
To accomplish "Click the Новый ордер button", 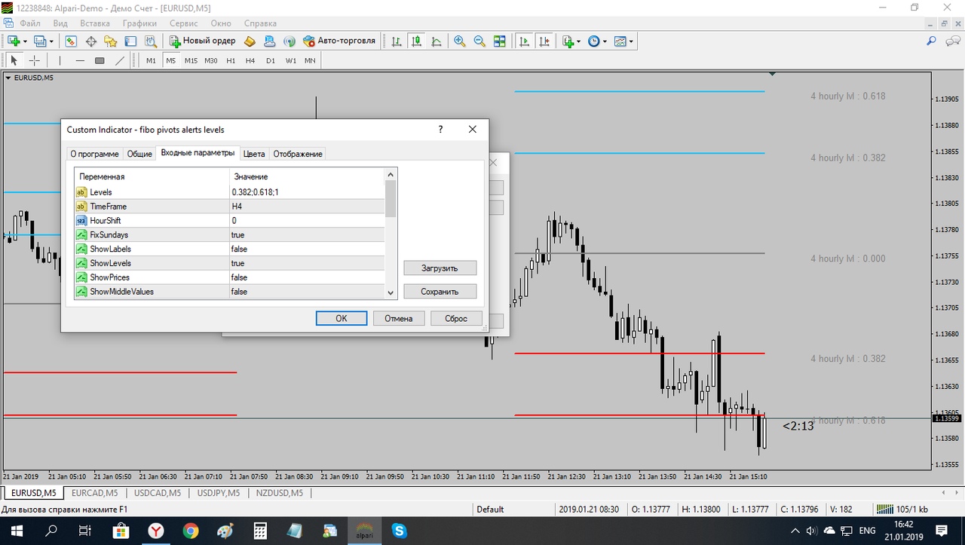I will [202, 41].
